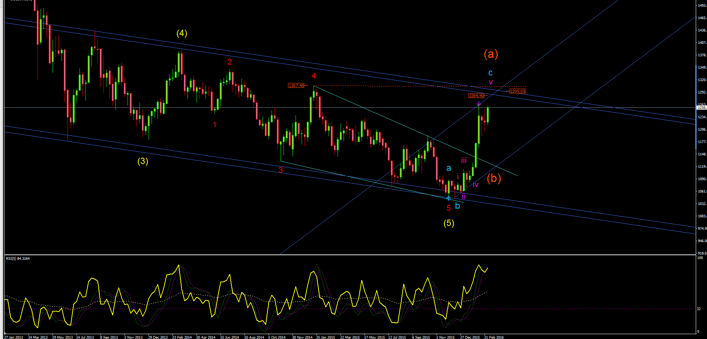The image size is (707, 339).
Task: Click the 20 Apr 2014 date label
Action: pyautogui.click(x=206, y=337)
